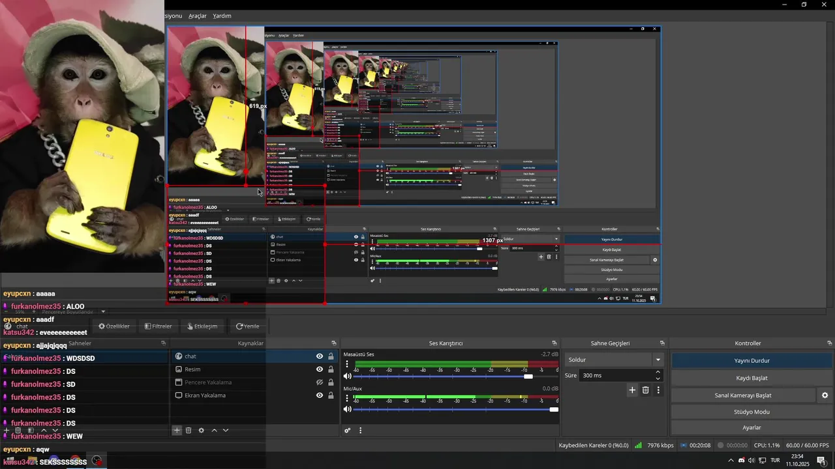Image resolution: width=835 pixels, height=469 pixels.
Task: Hide the chat source with eye icon
Action: click(x=320, y=356)
